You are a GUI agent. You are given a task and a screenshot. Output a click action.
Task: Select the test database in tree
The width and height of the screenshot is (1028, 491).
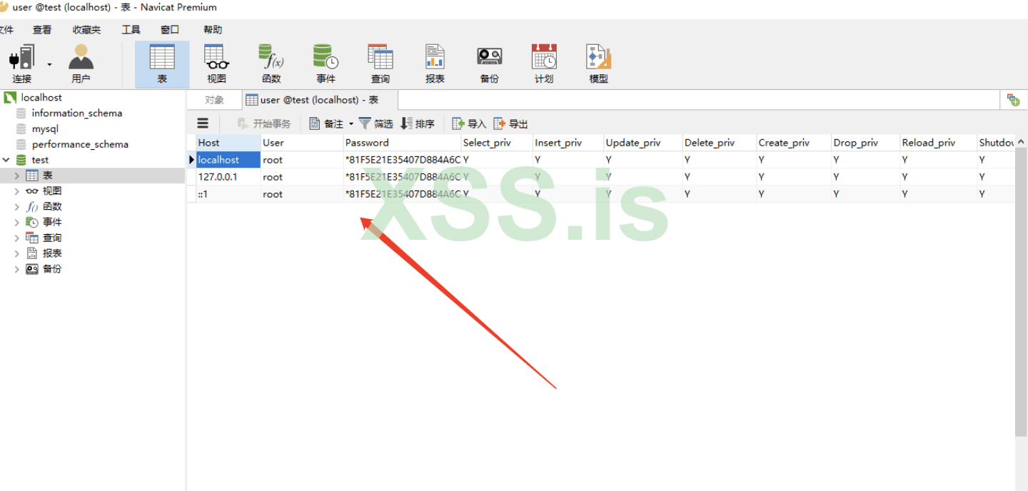coord(40,160)
